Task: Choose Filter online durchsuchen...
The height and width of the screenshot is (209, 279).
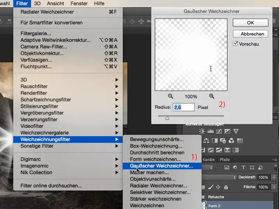Action: click(x=68, y=186)
